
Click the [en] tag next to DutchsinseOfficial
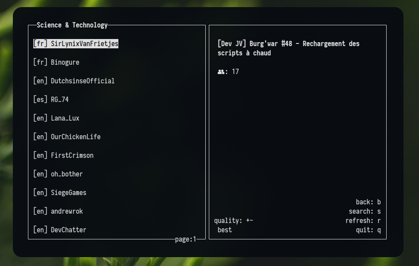(39, 81)
